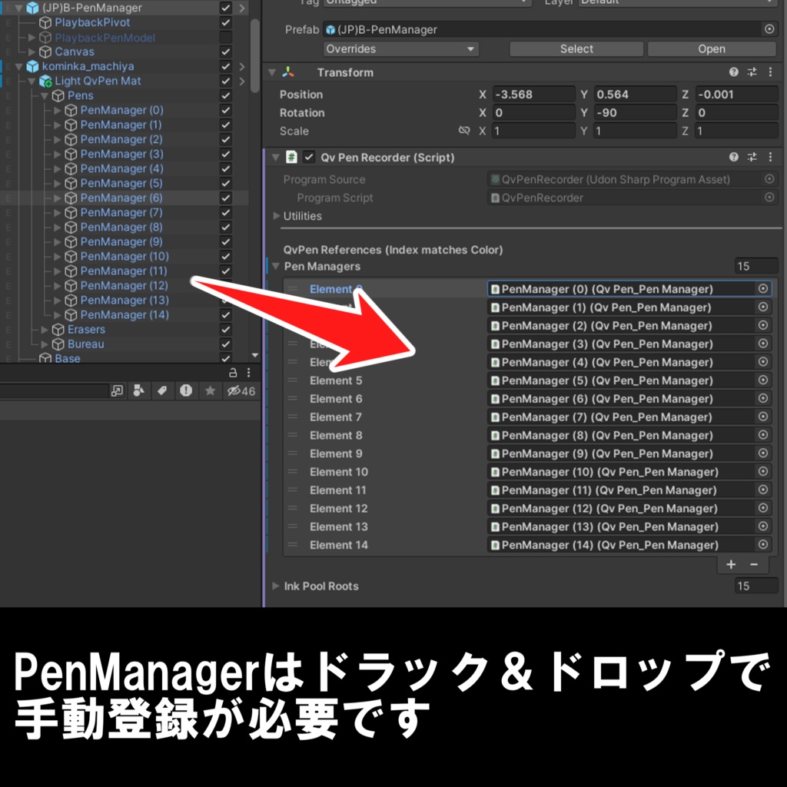Click the hierarchy vertical scrollbar
This screenshot has height=787, width=787.
tap(255, 55)
